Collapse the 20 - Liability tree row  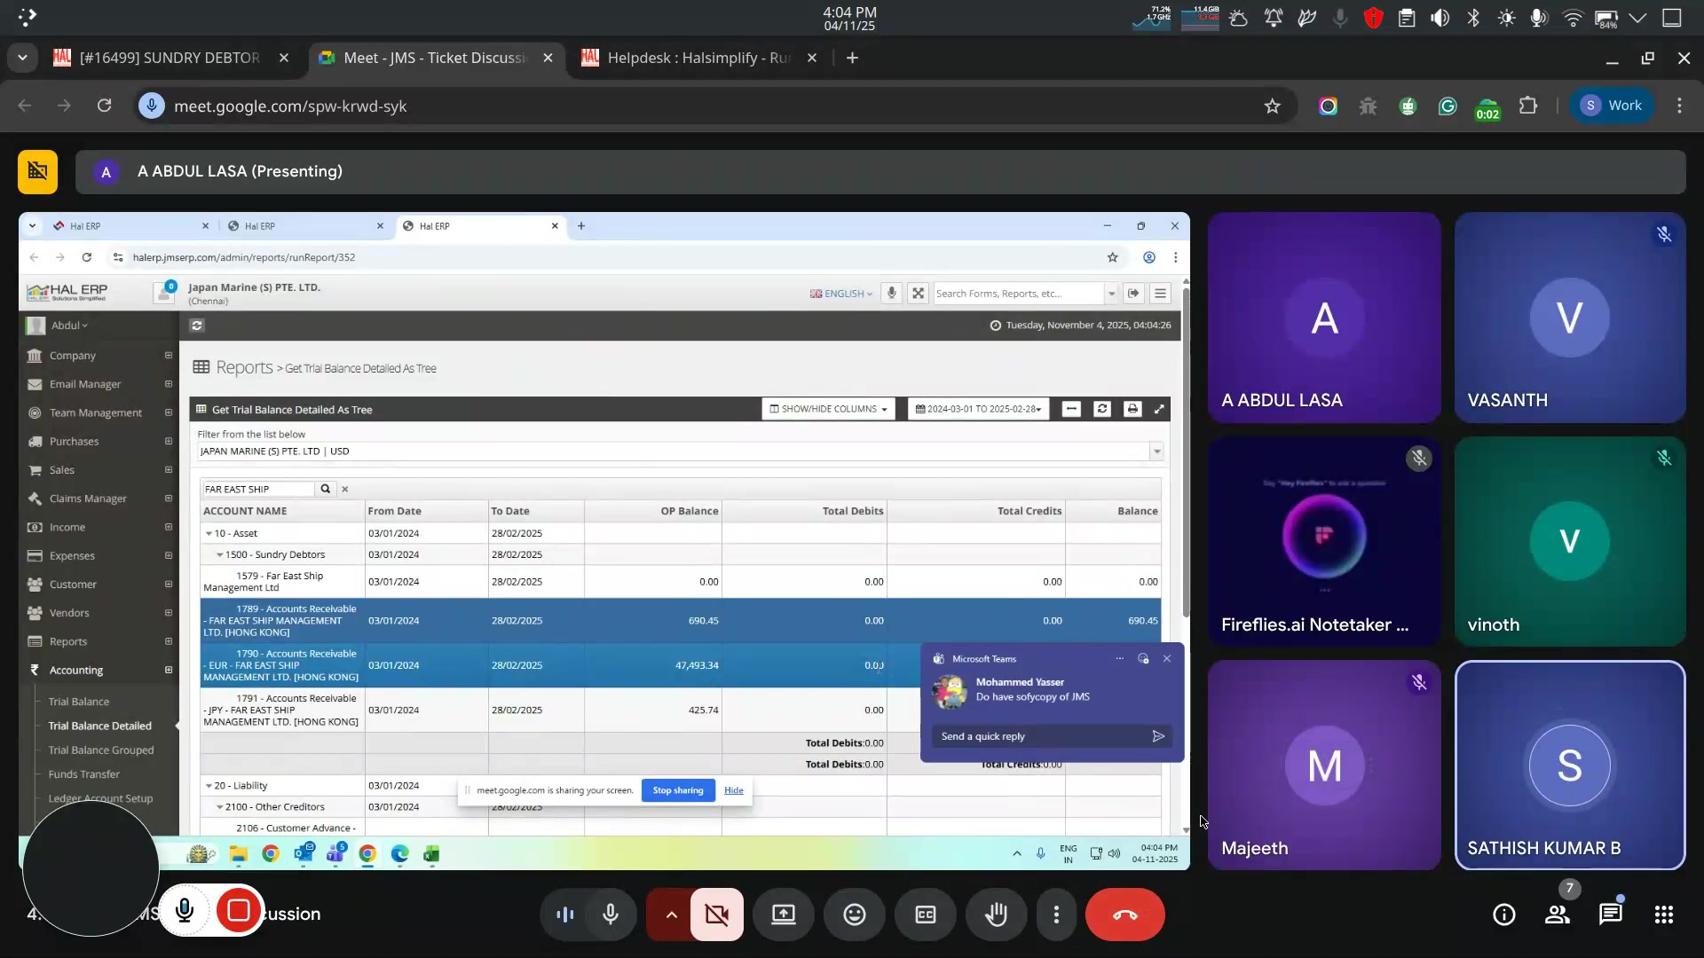pyautogui.click(x=209, y=786)
